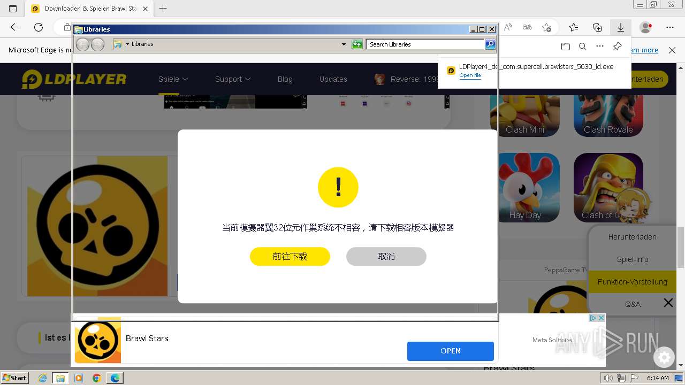685x385 pixels.
Task: Open Clash of Clans game icon
Action: [608, 188]
